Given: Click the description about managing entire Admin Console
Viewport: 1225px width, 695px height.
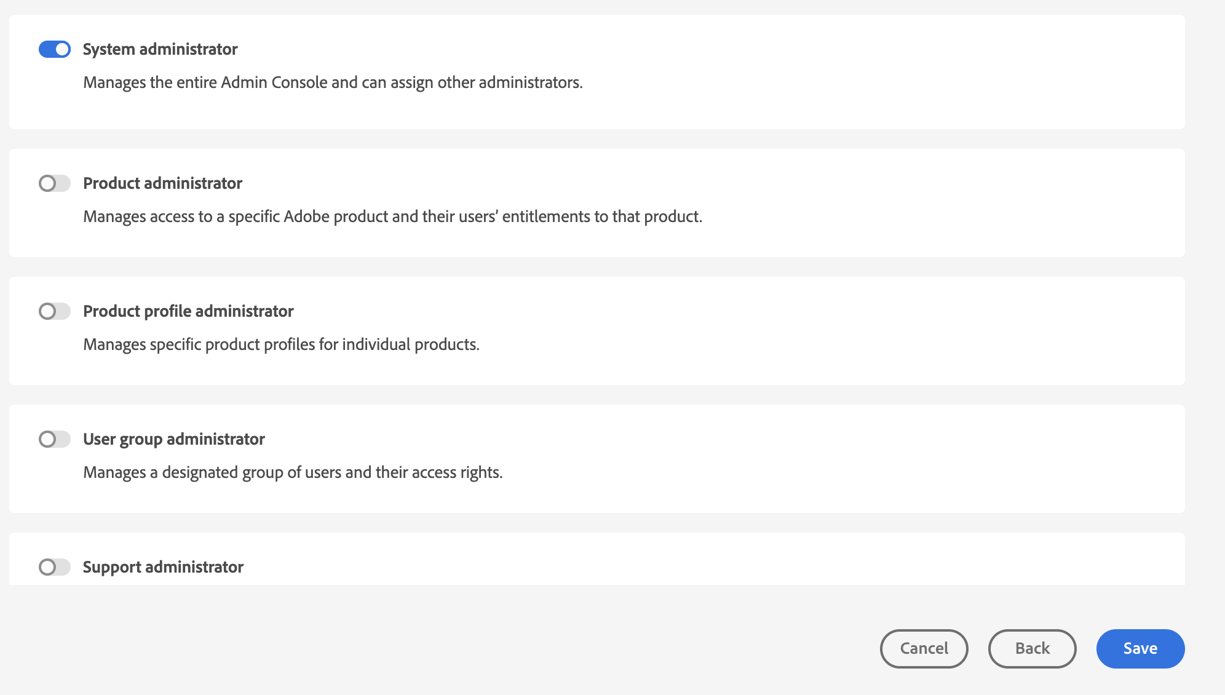Looking at the screenshot, I should coord(333,82).
